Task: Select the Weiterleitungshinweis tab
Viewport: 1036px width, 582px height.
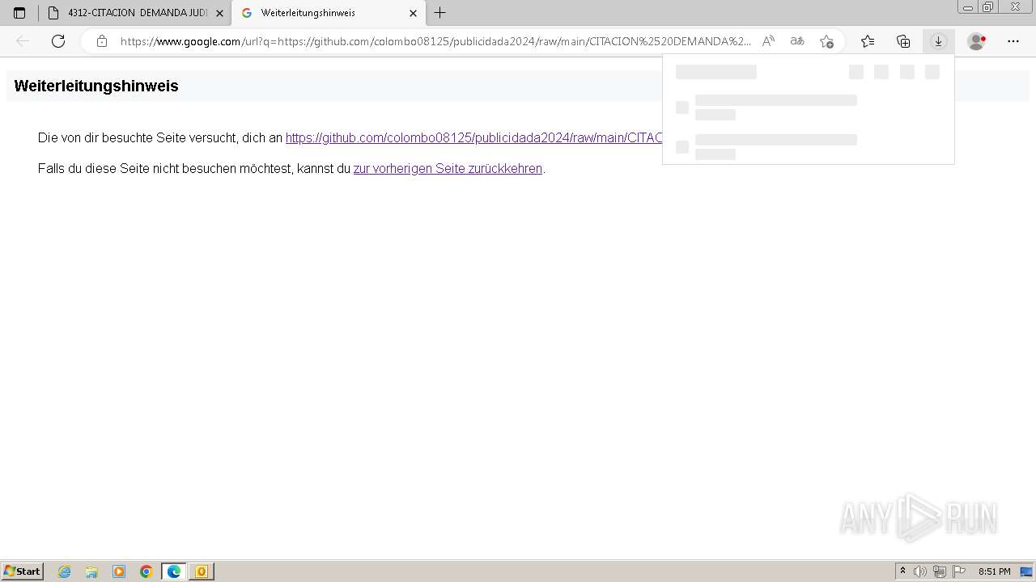Action: pyautogui.click(x=328, y=13)
